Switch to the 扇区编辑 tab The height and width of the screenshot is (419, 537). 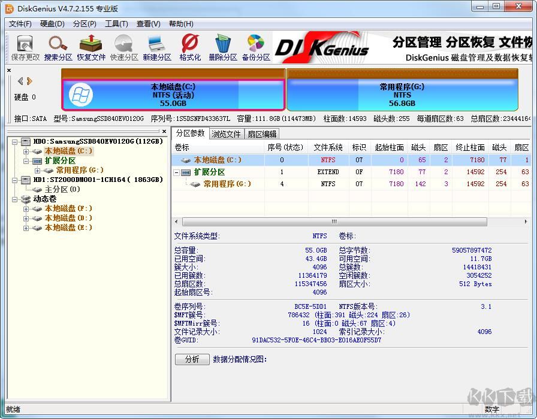point(262,133)
